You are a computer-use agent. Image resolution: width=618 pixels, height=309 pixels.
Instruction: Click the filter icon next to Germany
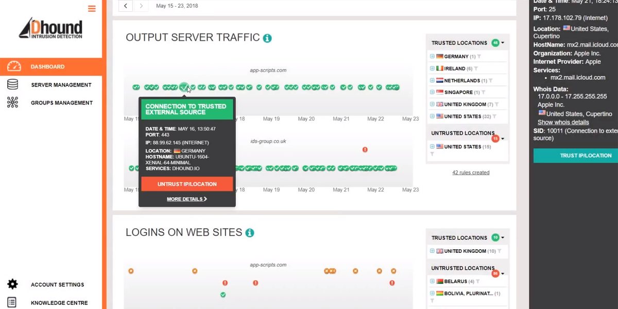[x=479, y=57]
